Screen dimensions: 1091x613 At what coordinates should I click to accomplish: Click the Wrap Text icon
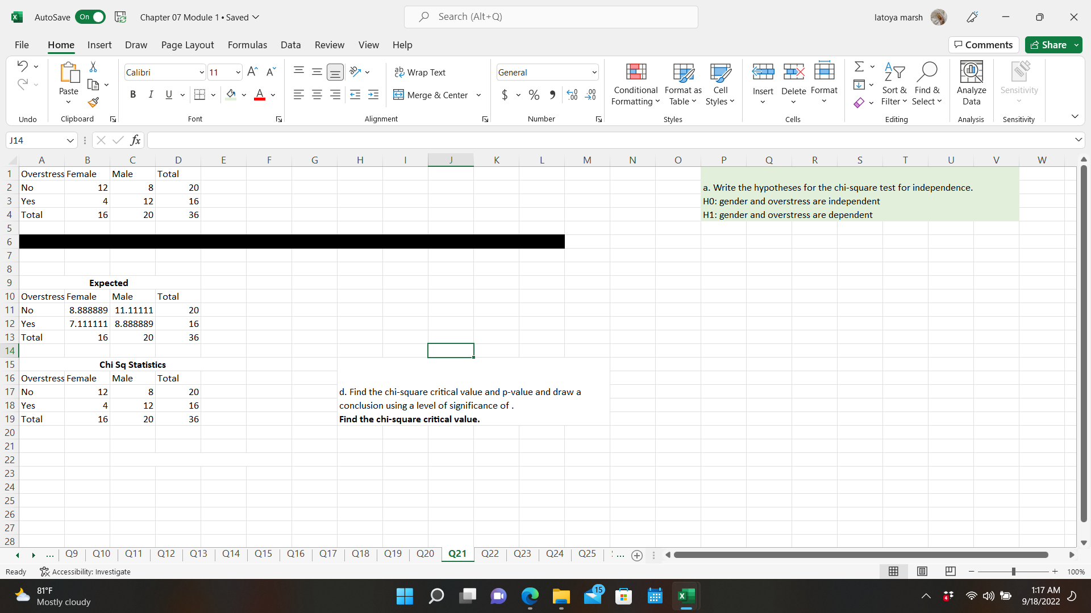click(399, 72)
